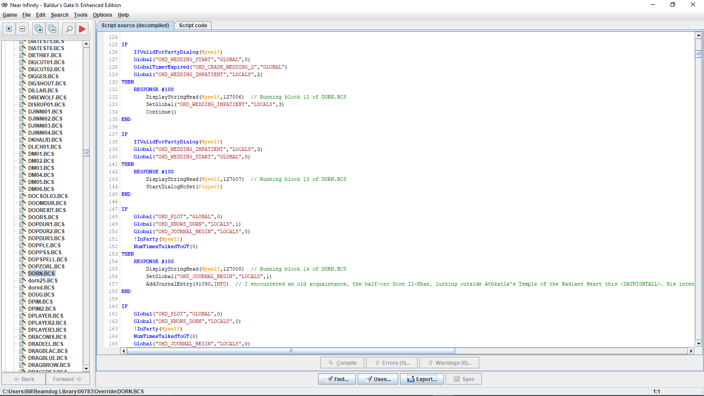Click the open-in-new-window toolbar icon
The width and height of the screenshot is (704, 396).
click(x=39, y=29)
